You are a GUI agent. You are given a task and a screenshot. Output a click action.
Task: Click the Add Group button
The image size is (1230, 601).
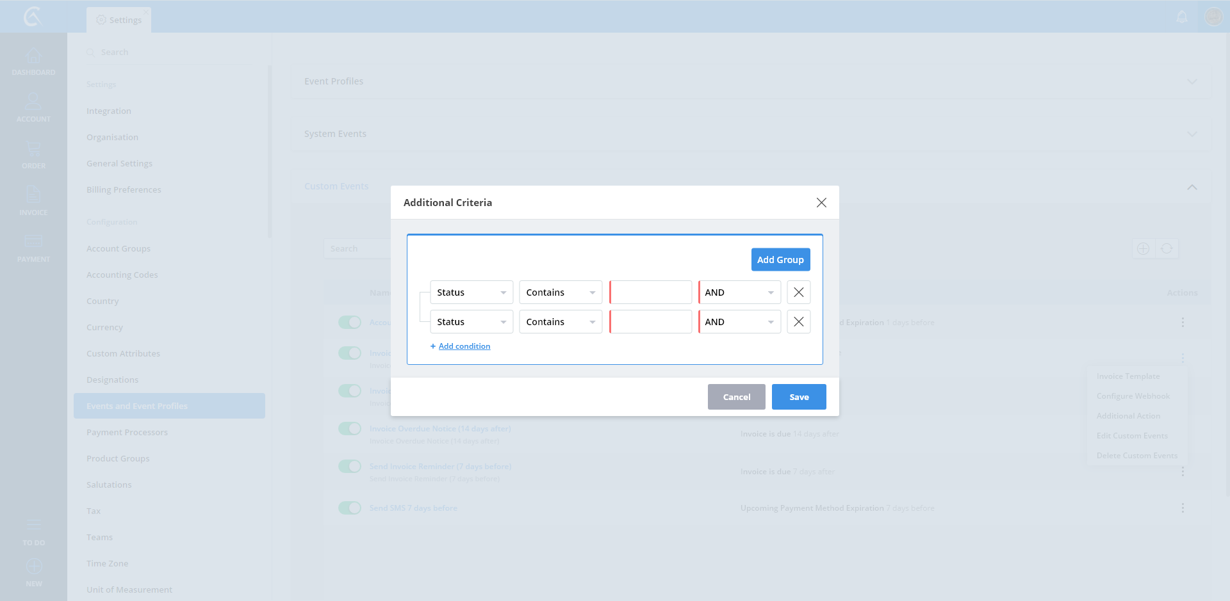pos(780,260)
